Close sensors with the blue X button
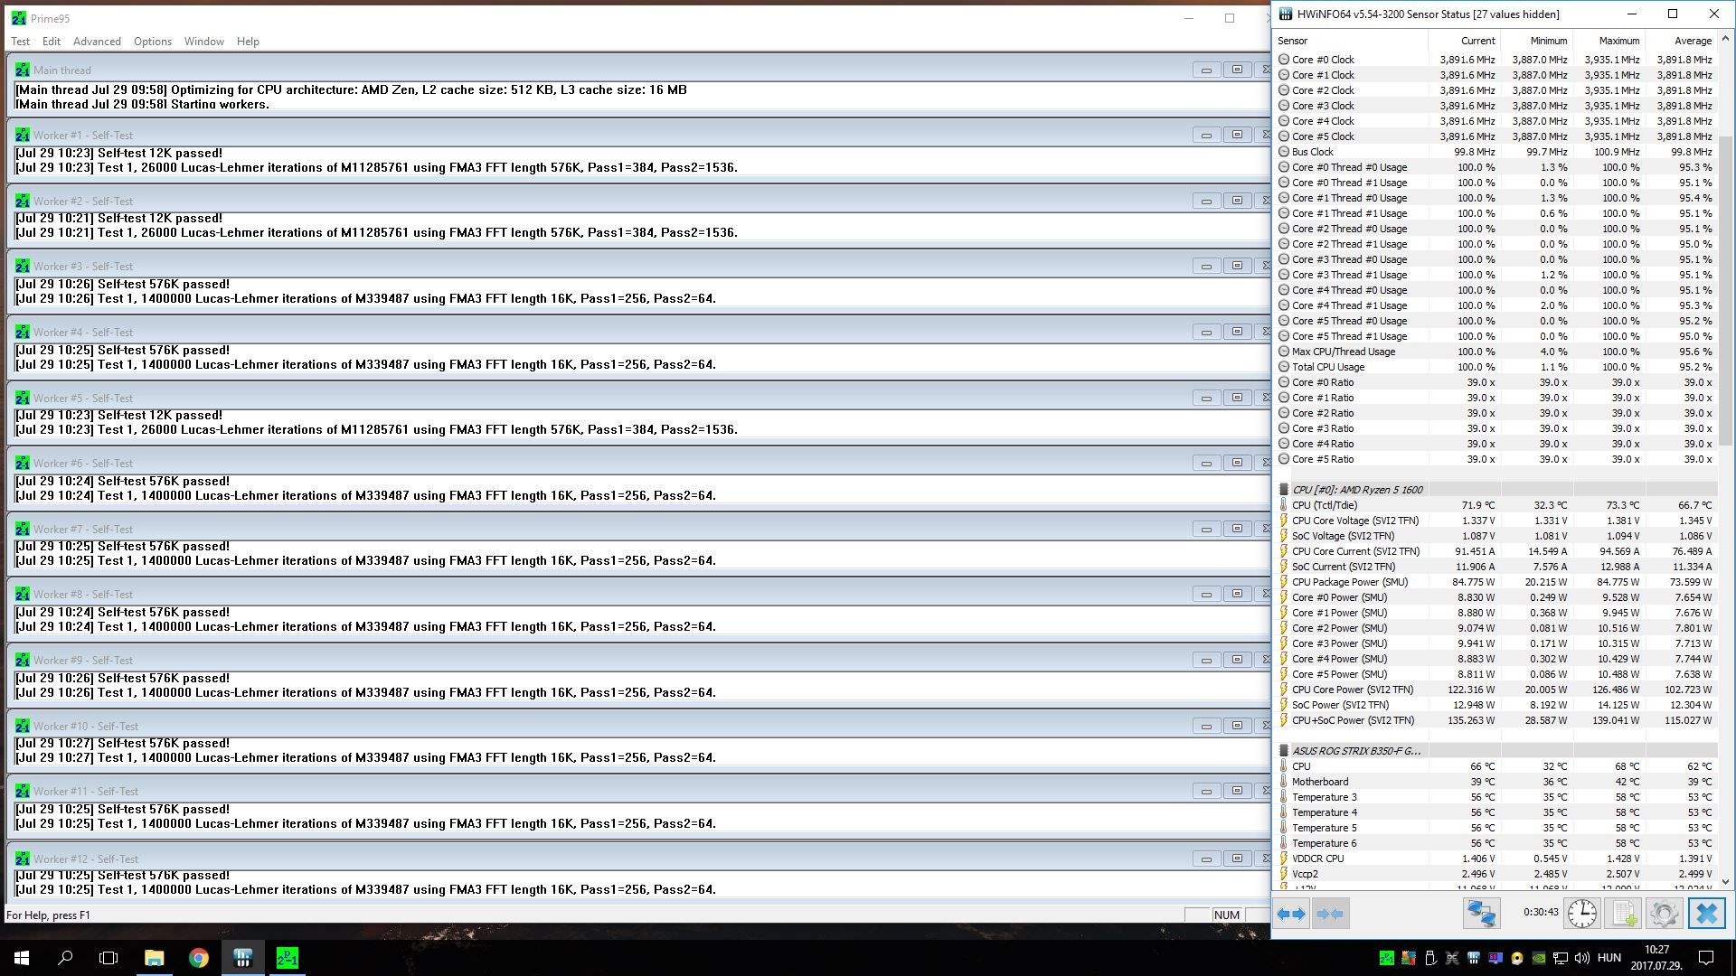The width and height of the screenshot is (1736, 976). [1706, 914]
